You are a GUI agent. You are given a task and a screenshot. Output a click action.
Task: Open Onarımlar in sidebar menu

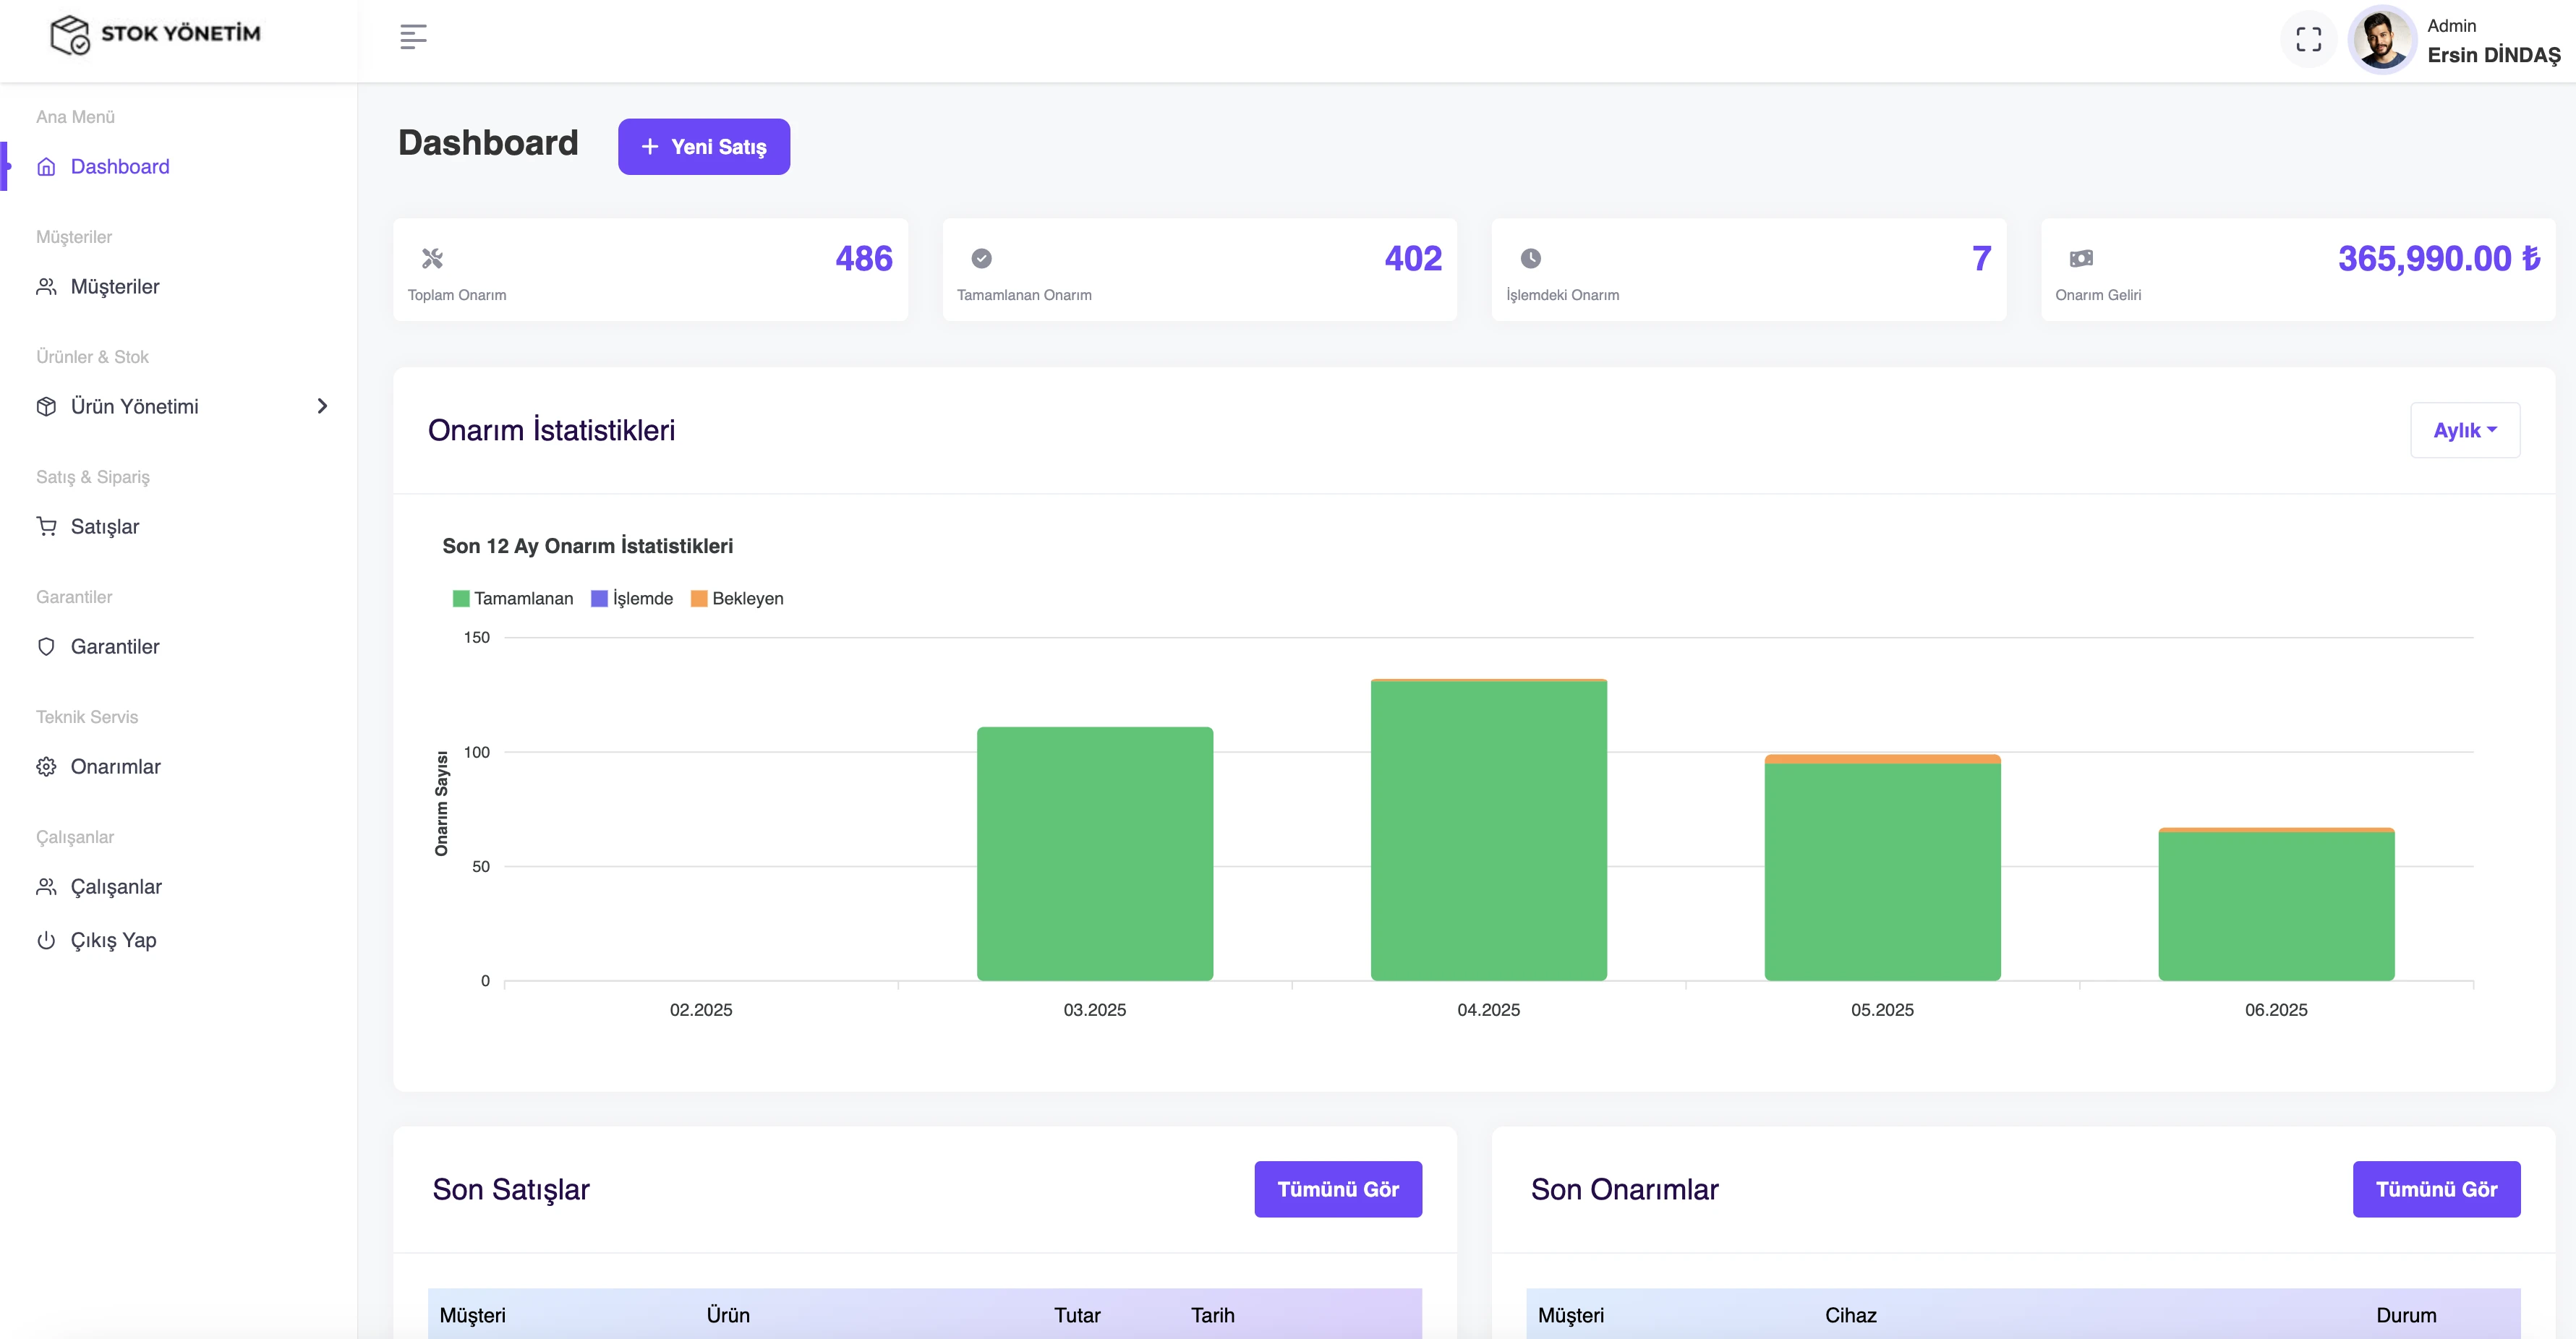tap(115, 767)
